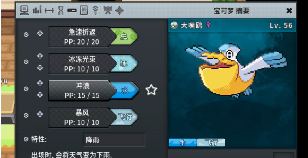This screenshot has width=308, height=158.
Task: Open the trophy ribbon icon
Action: 108,10
